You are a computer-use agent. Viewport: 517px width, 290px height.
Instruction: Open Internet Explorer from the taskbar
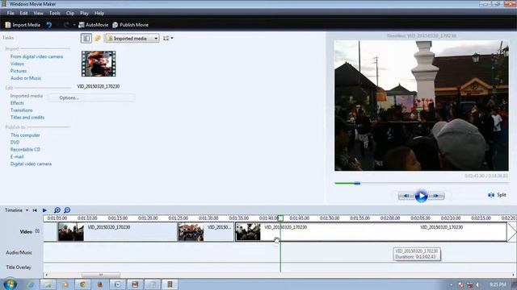click(31, 284)
